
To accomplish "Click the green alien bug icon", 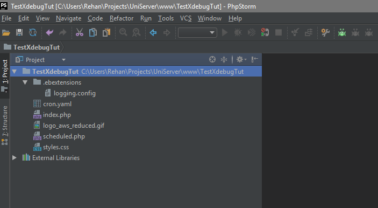I will (342, 32).
